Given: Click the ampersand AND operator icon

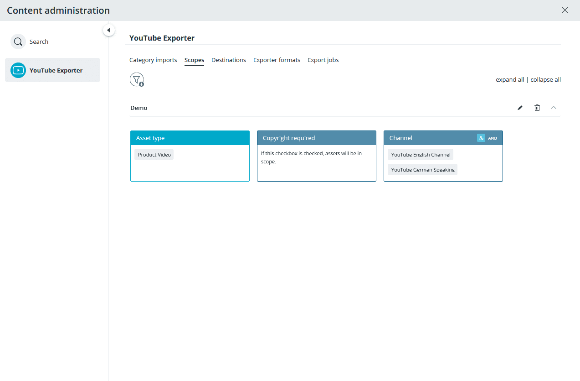Looking at the screenshot, I should click(x=481, y=138).
